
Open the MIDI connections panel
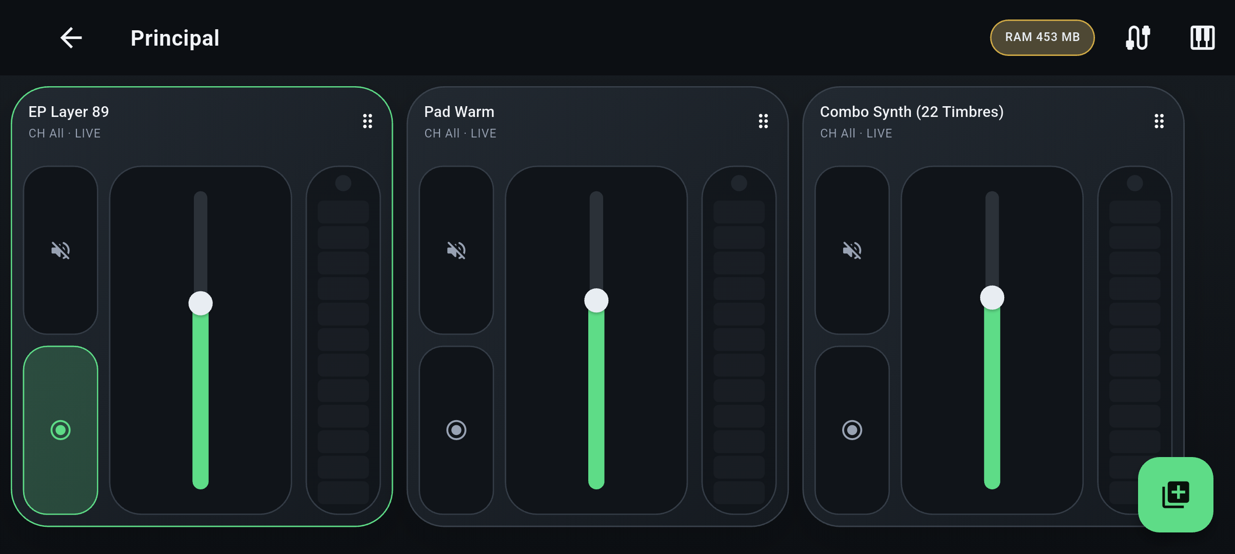(1137, 37)
